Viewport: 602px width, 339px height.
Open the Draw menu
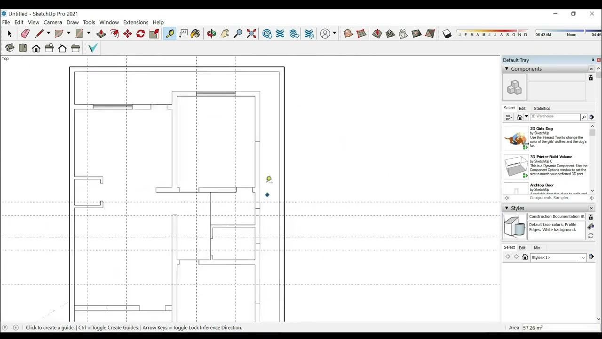[72, 22]
